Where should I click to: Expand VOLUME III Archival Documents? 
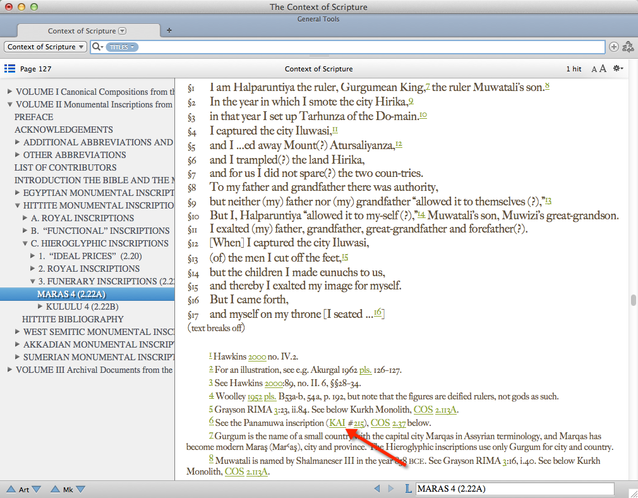tap(9, 369)
